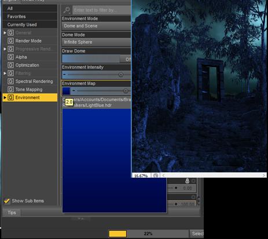Image resolution: width=268 pixels, height=239 pixels.
Task: Click the Filtering group icon
Action: (x=10, y=73)
